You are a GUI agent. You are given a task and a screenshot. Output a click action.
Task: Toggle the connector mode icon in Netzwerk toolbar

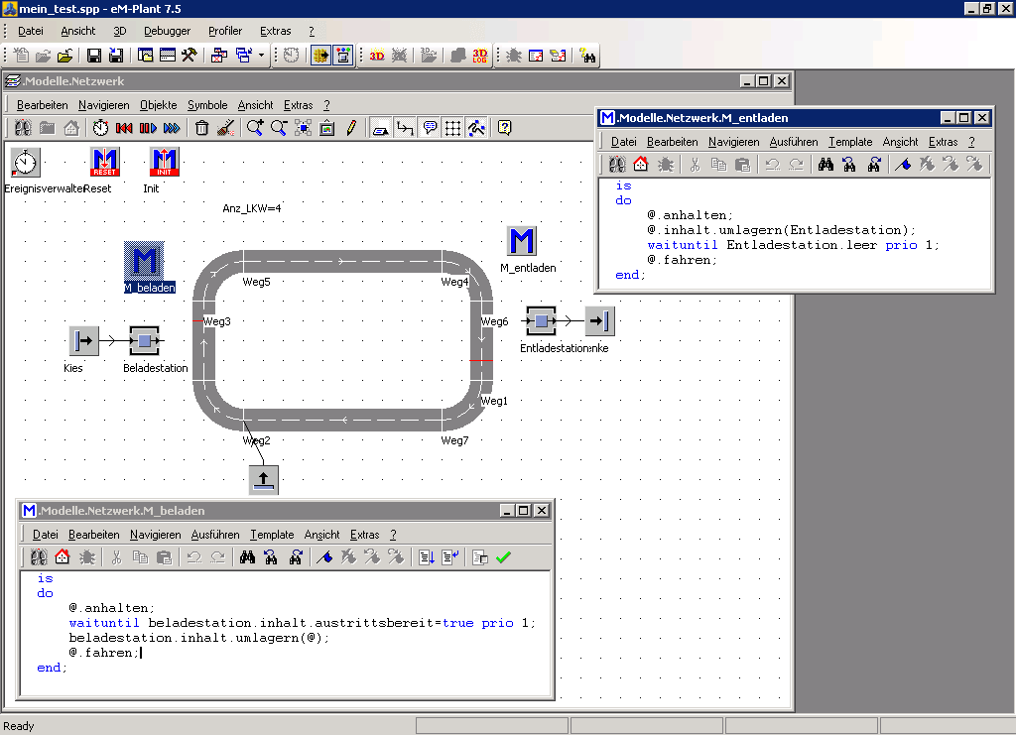405,128
